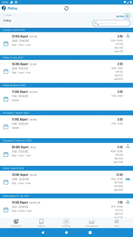
Task: Tap the landing icon on 5 June duty
Action: (128, 36)
